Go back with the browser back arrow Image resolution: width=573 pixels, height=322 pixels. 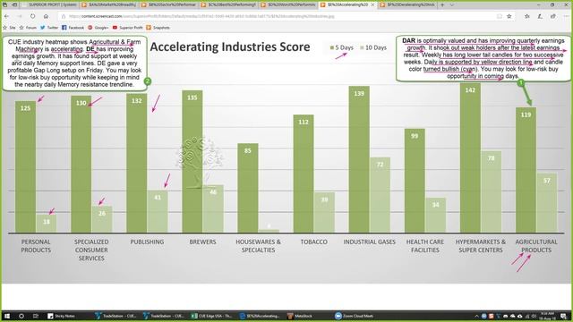[x=6, y=16]
